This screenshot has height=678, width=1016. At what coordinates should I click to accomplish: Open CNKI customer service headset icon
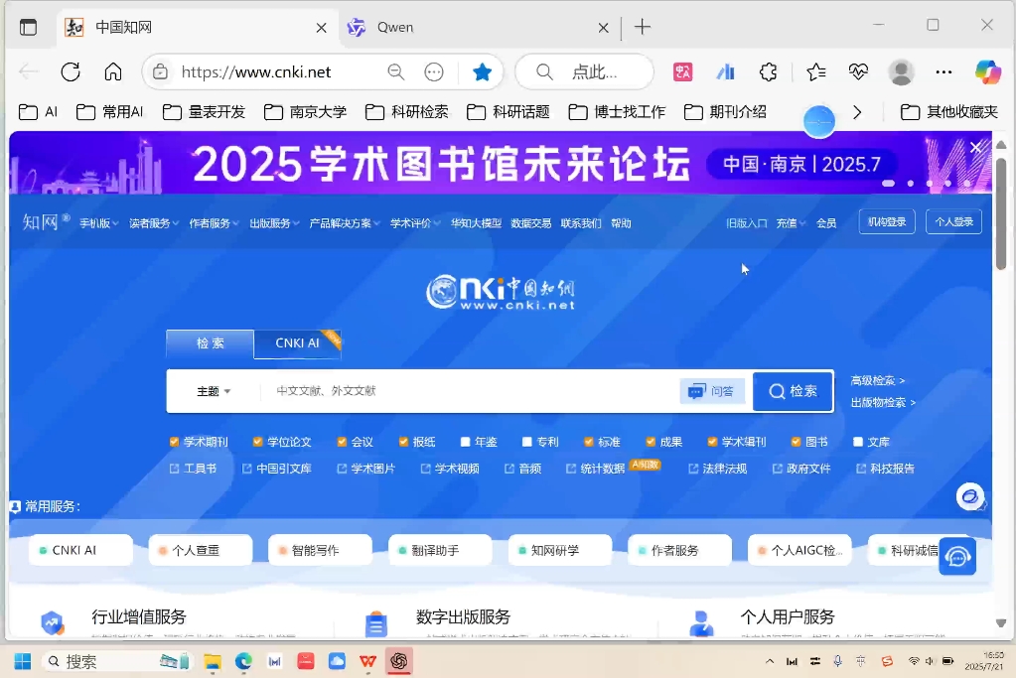(x=957, y=556)
